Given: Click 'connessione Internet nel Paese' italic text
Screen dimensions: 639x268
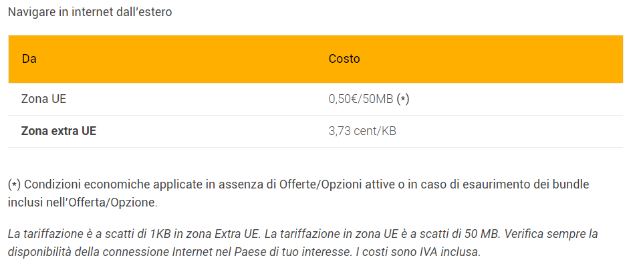Looking at the screenshot, I should point(187,252).
